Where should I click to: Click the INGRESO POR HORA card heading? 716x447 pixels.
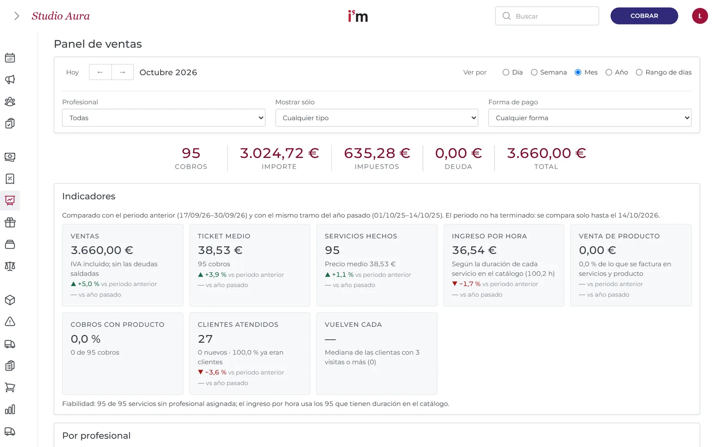tap(489, 236)
